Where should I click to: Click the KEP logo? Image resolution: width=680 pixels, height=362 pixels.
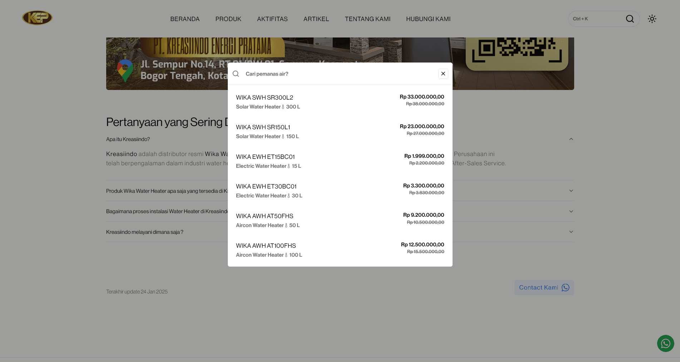(37, 17)
